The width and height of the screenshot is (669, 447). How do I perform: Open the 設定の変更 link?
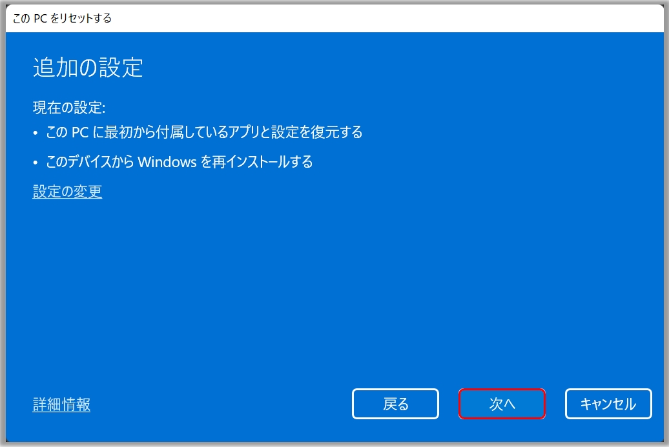(67, 192)
